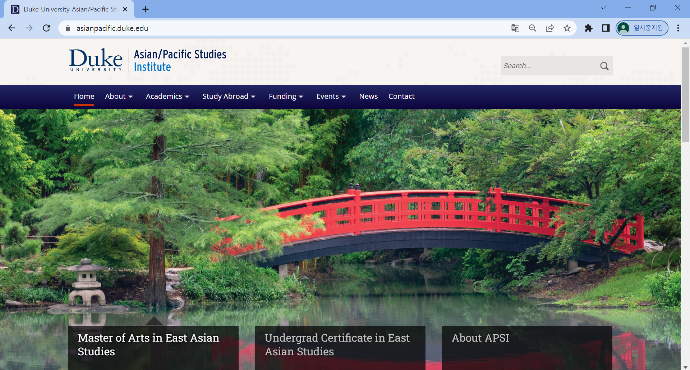Image resolution: width=690 pixels, height=370 pixels.
Task: Open the Chrome profile button
Action: [642, 28]
